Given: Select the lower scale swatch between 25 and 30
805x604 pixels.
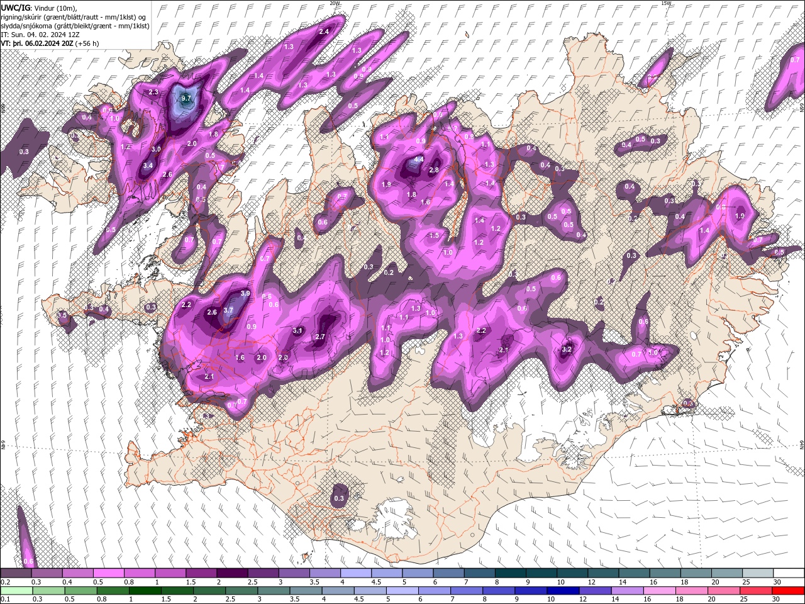Looking at the screenshot, I should pos(755,591).
